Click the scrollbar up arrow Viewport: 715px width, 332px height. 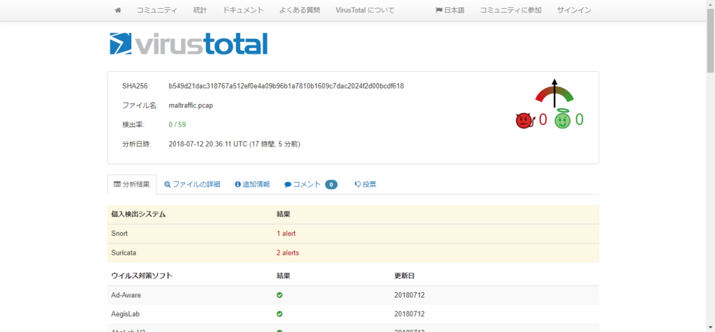point(710,3)
